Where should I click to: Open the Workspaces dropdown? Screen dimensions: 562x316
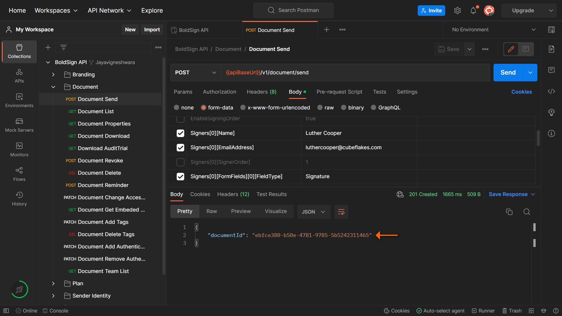point(56,11)
